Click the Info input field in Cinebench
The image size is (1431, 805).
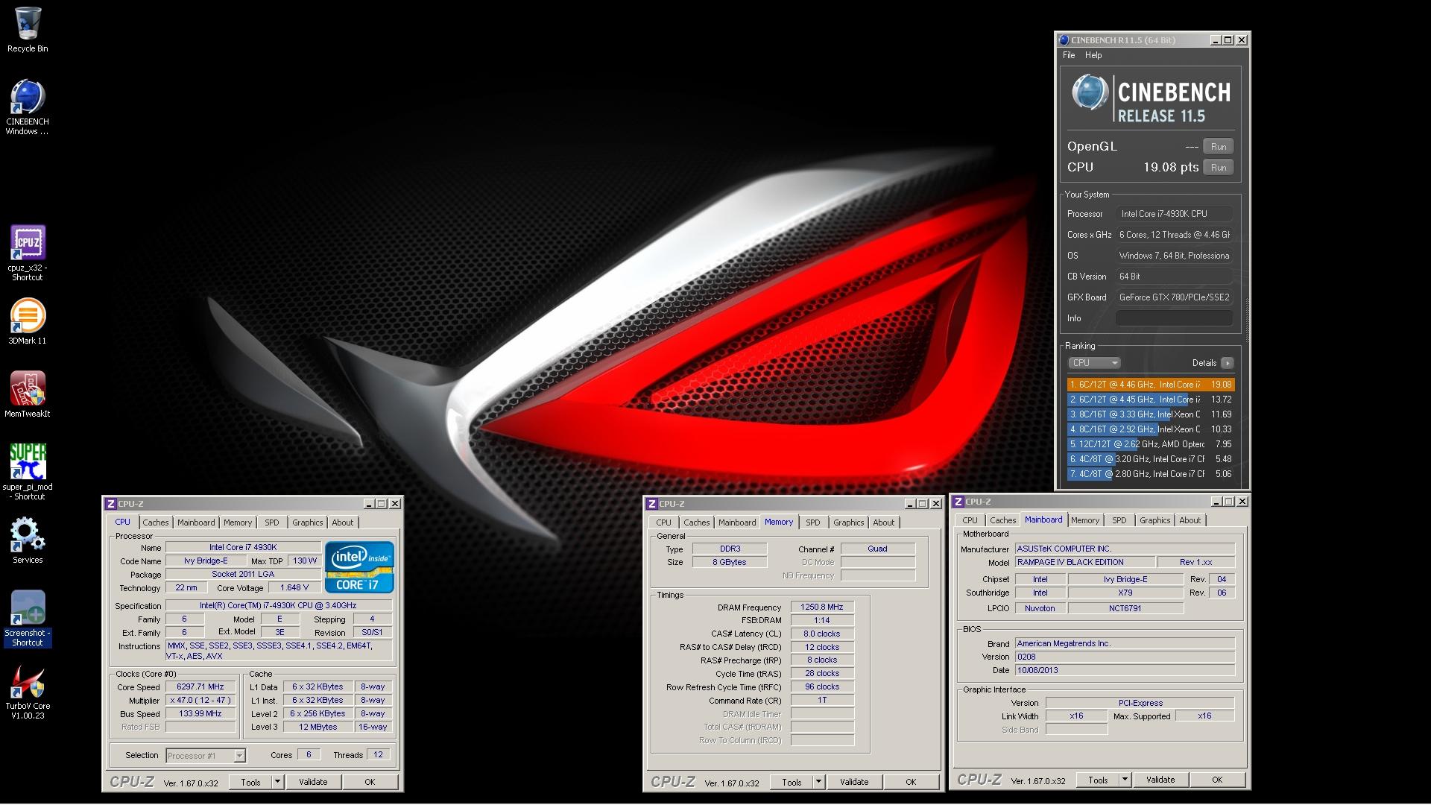coord(1174,318)
